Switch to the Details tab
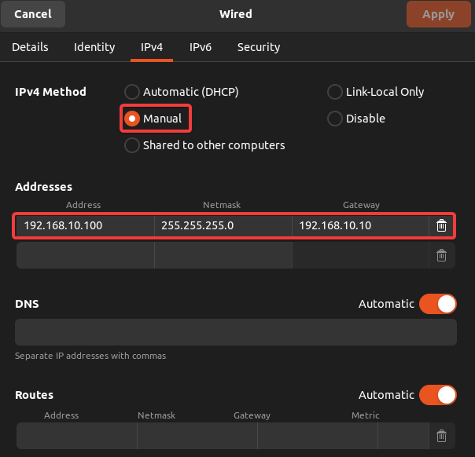The width and height of the screenshot is (475, 457). pyautogui.click(x=30, y=47)
